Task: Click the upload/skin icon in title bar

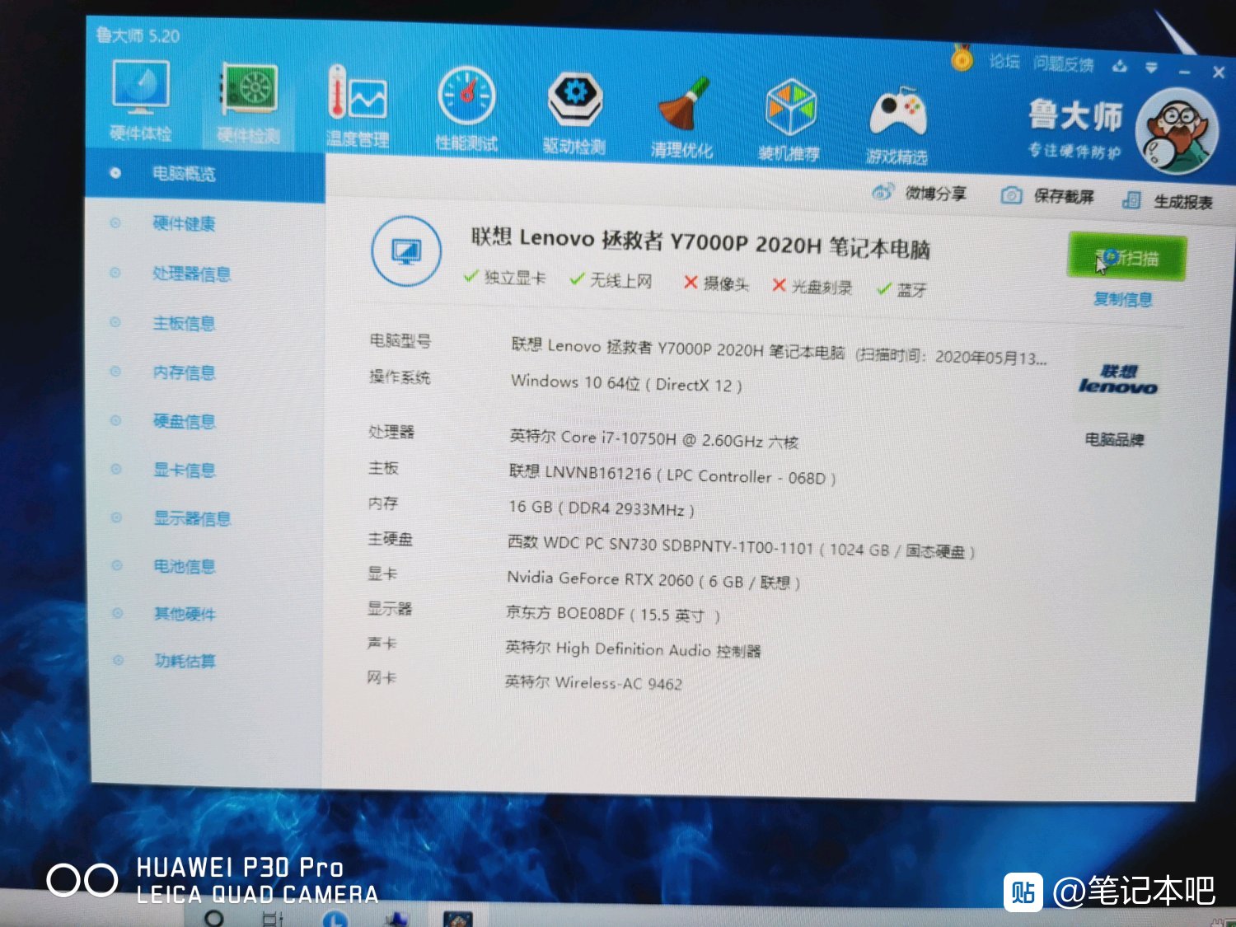Action: [1119, 66]
